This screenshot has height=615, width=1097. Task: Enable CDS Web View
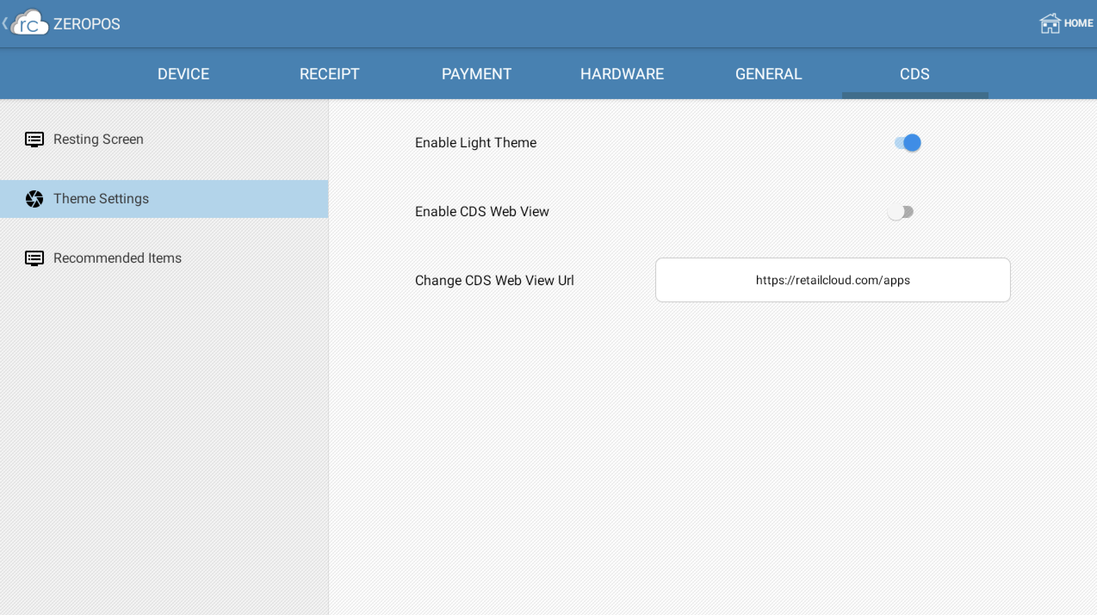pyautogui.click(x=901, y=211)
